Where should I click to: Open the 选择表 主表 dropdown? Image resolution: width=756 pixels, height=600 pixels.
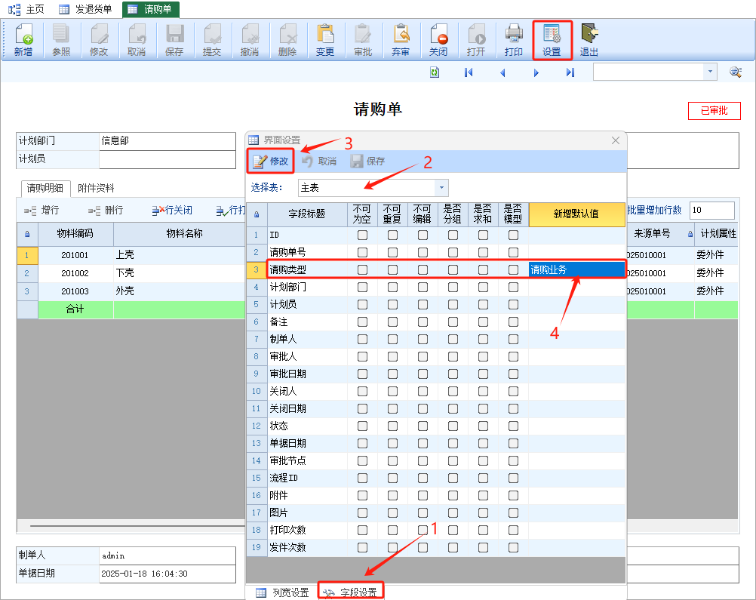click(x=441, y=188)
